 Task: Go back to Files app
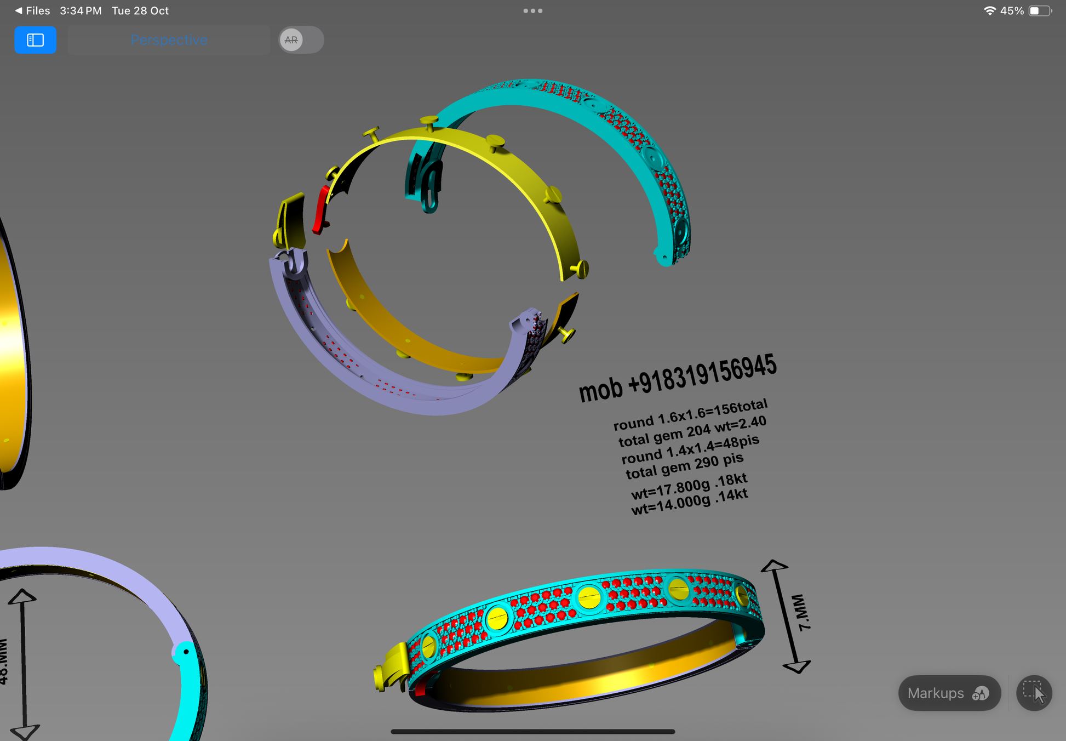tap(33, 10)
